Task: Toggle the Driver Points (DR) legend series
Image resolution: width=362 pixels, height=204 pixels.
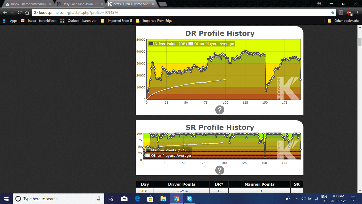Action: pos(168,44)
